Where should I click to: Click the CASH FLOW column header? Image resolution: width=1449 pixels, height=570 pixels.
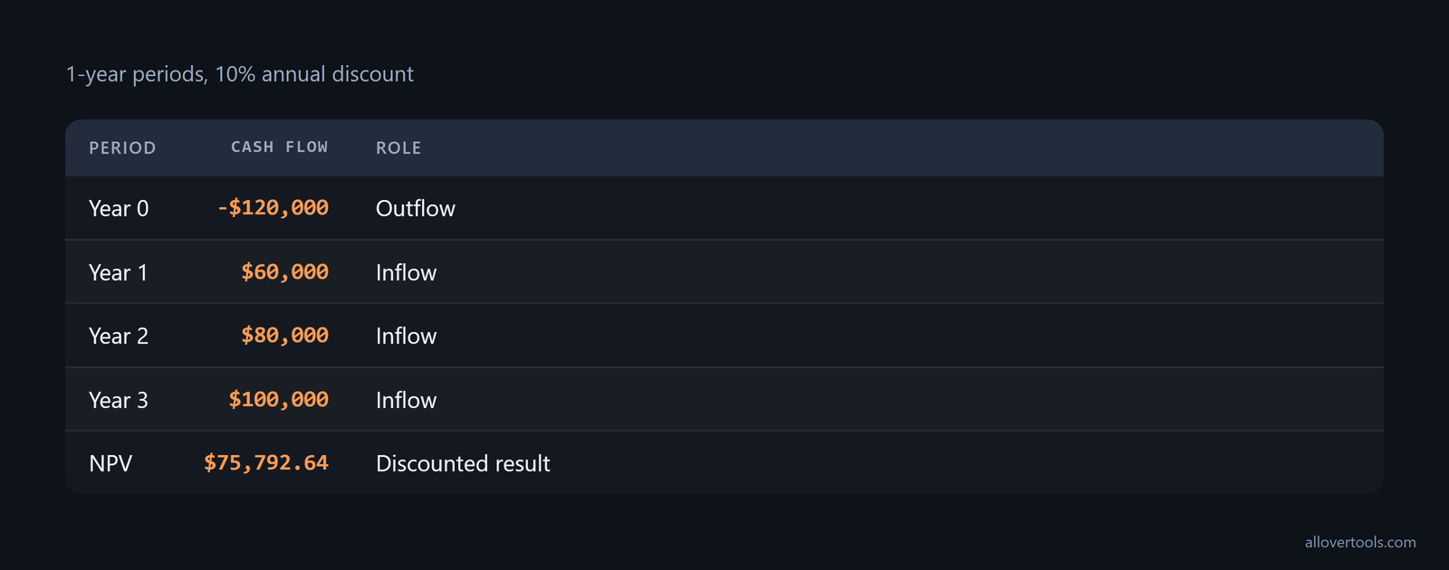pyautogui.click(x=279, y=147)
